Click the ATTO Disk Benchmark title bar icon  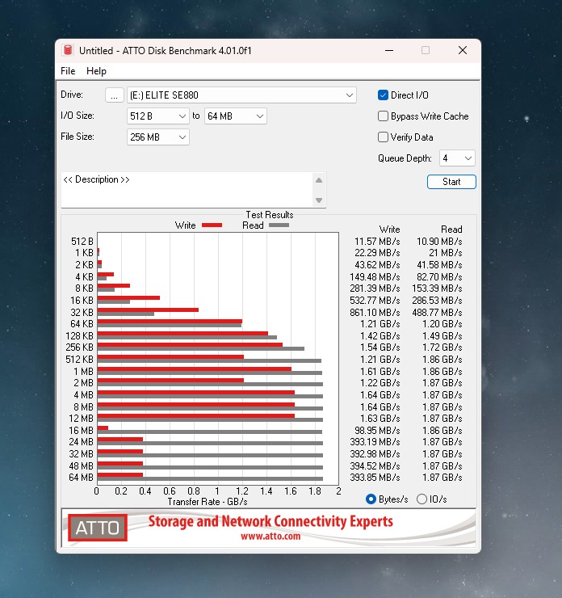pos(68,50)
